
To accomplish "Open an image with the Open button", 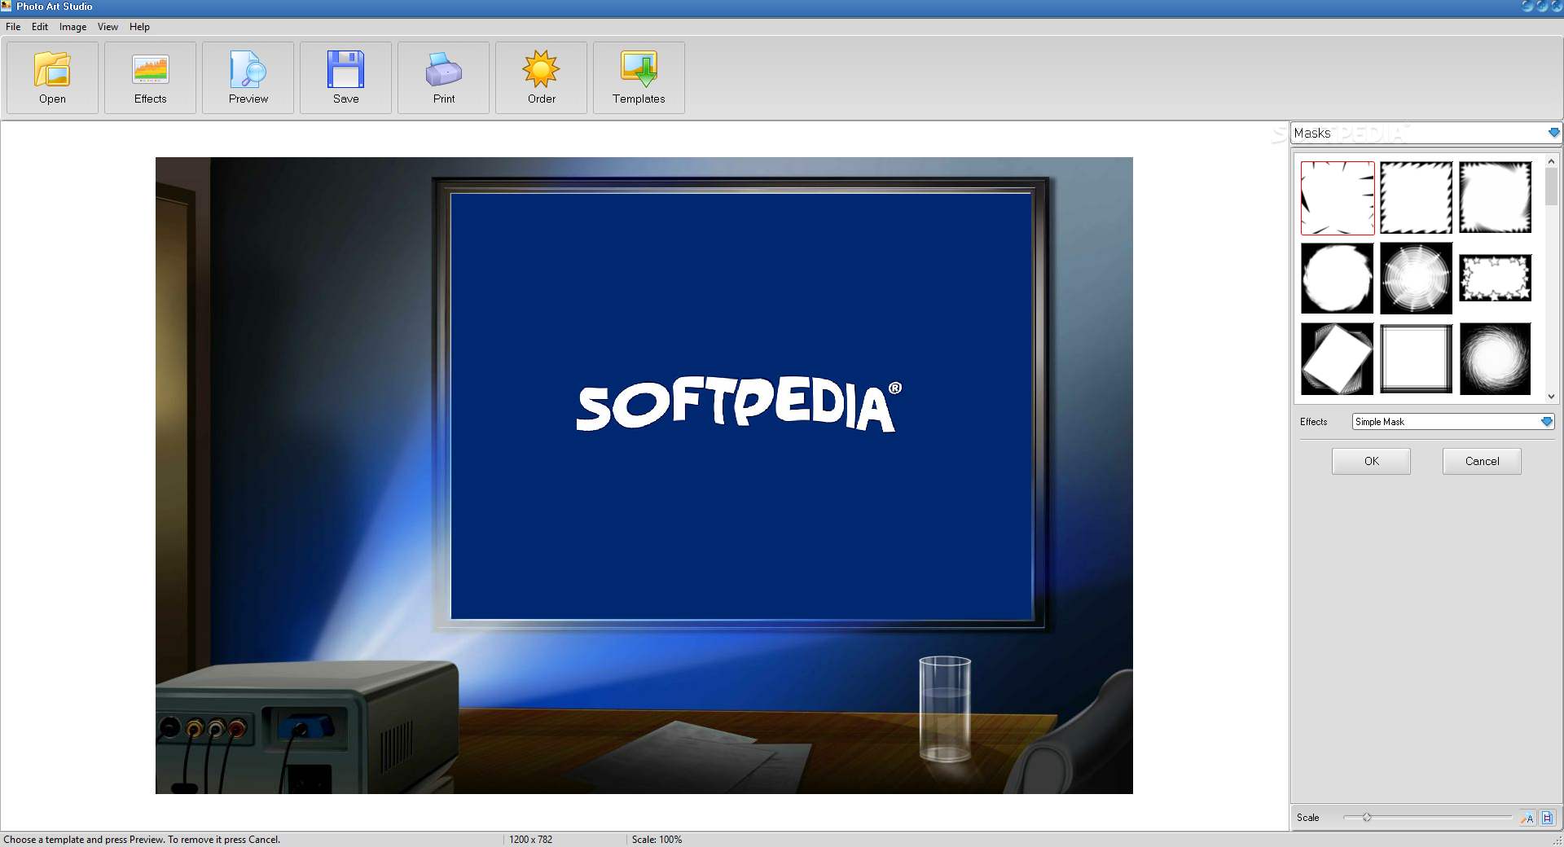I will pyautogui.click(x=52, y=77).
